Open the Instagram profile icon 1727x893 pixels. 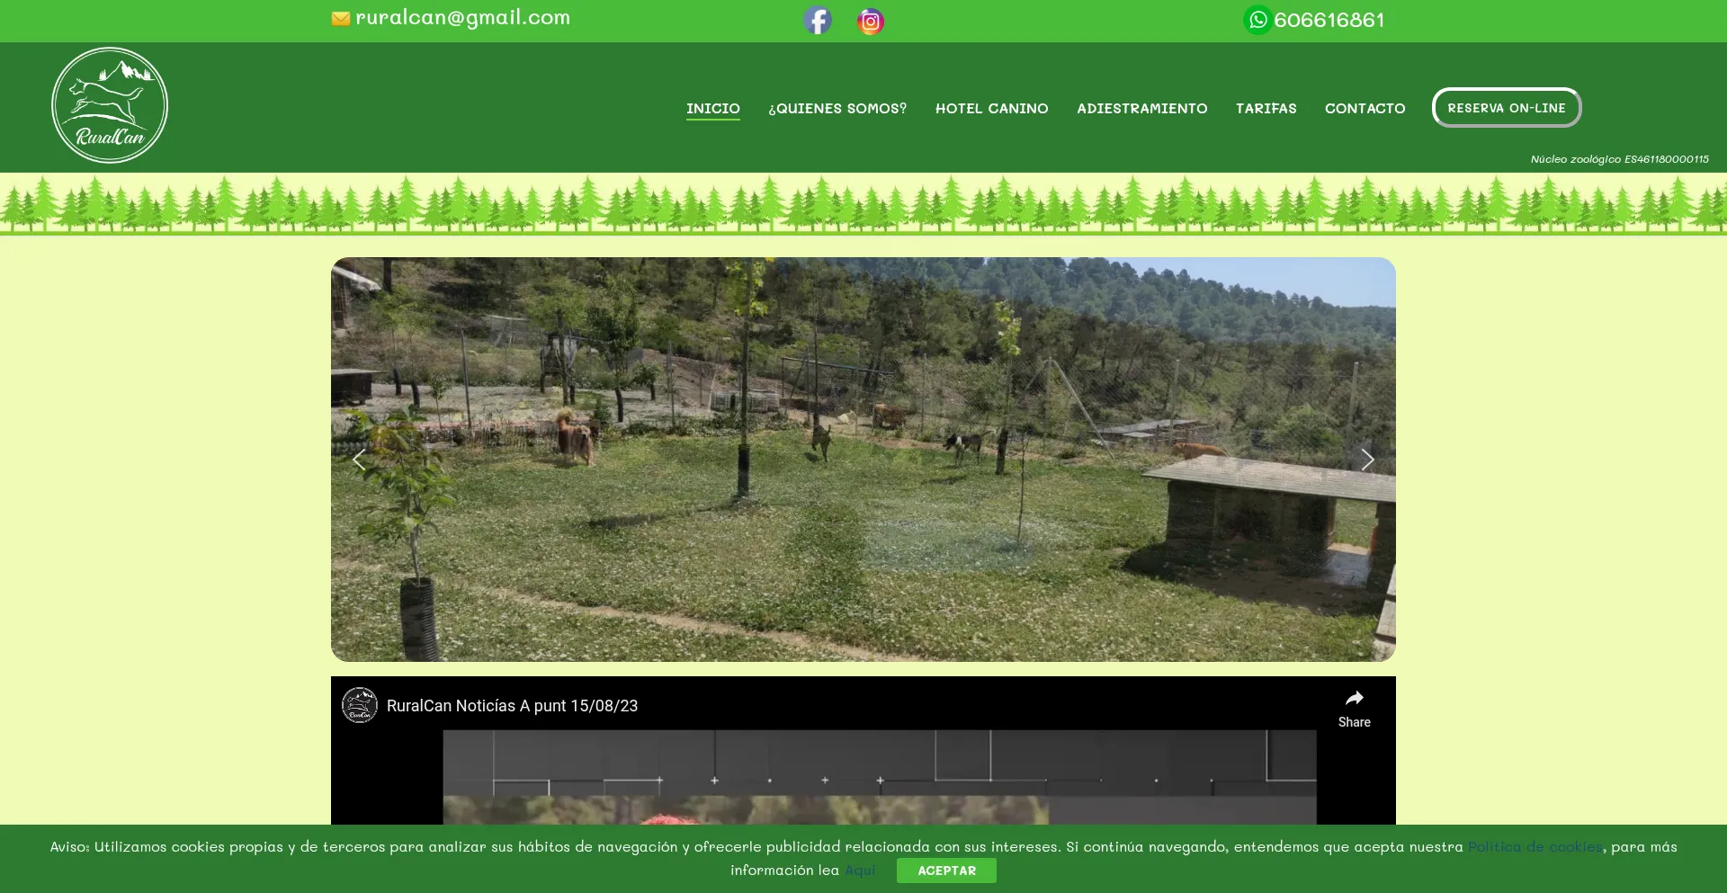pos(870,20)
